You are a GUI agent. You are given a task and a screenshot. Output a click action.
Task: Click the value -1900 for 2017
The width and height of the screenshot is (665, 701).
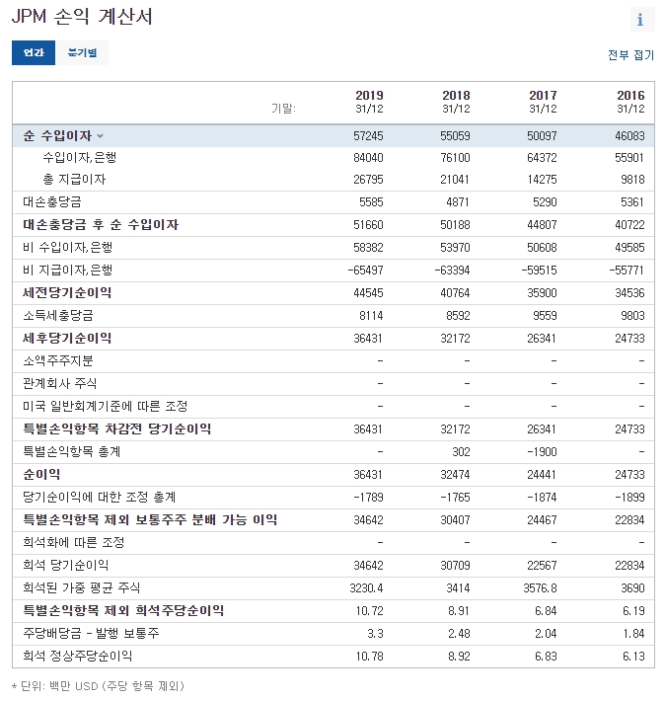542,452
